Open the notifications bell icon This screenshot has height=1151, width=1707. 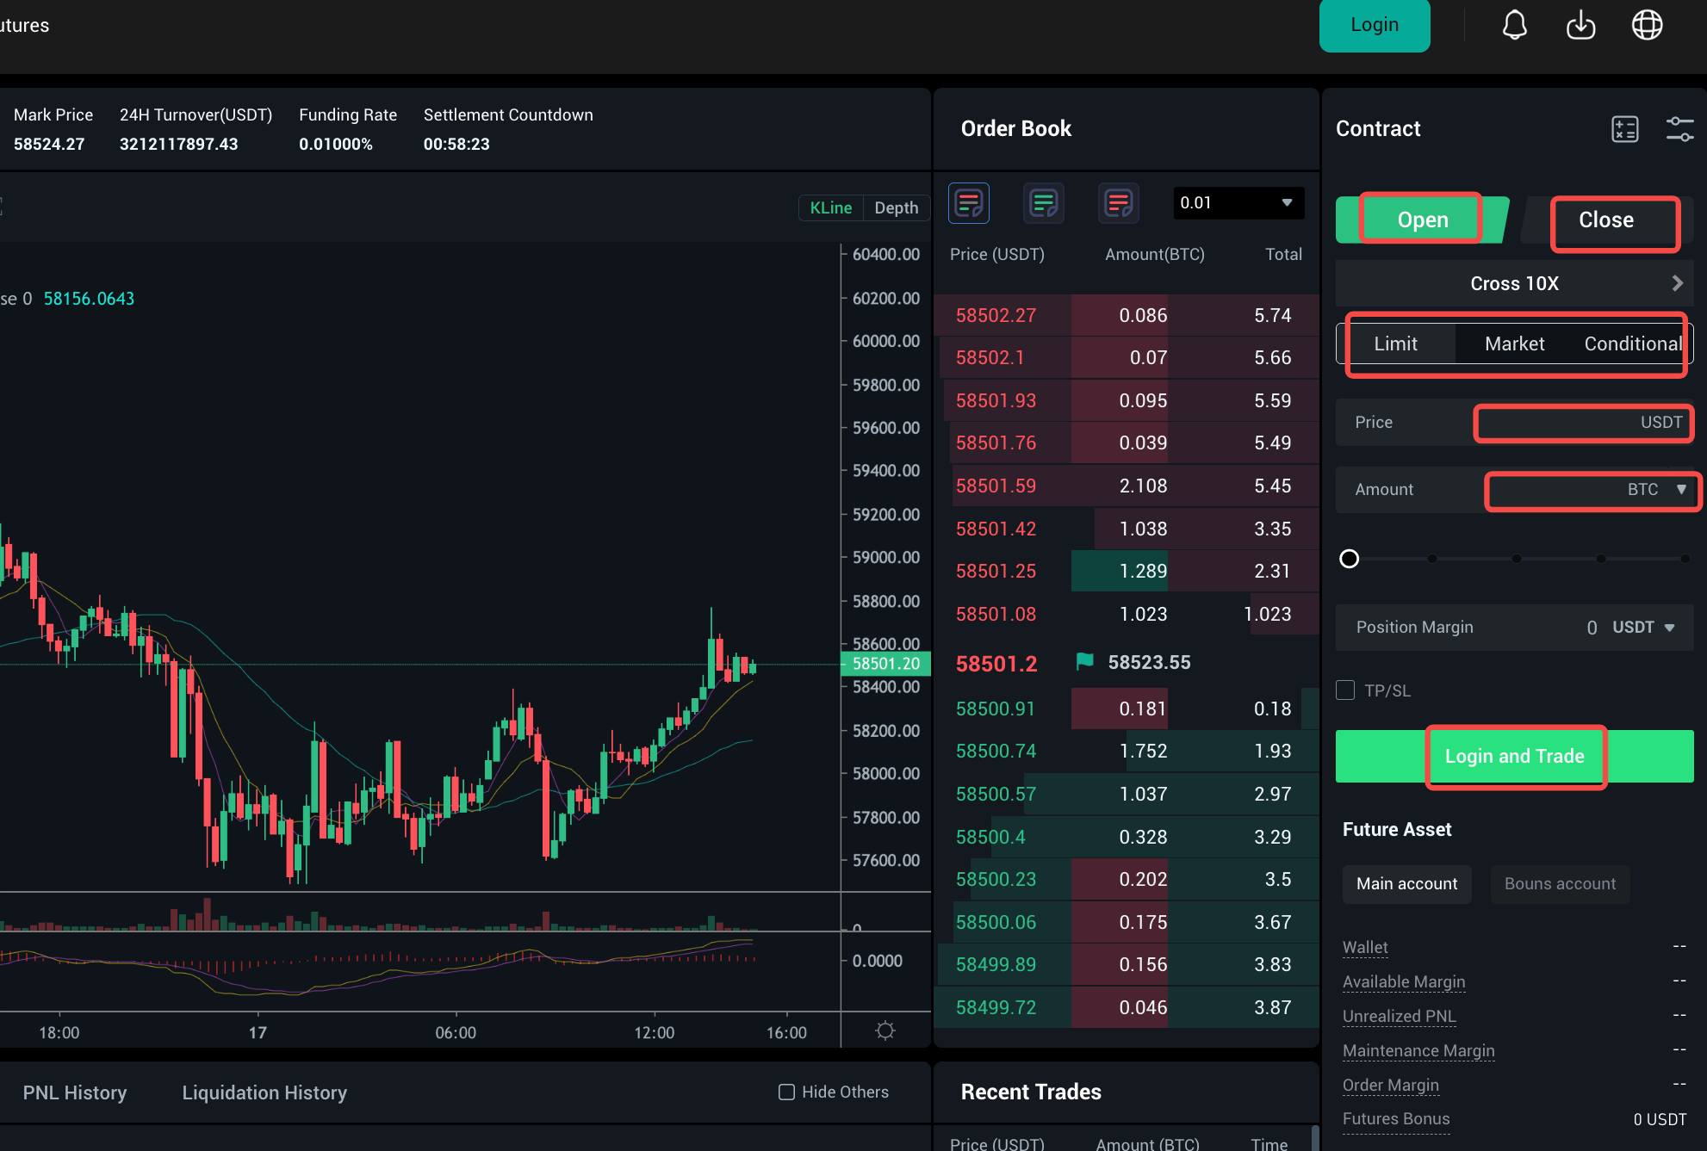[1514, 25]
